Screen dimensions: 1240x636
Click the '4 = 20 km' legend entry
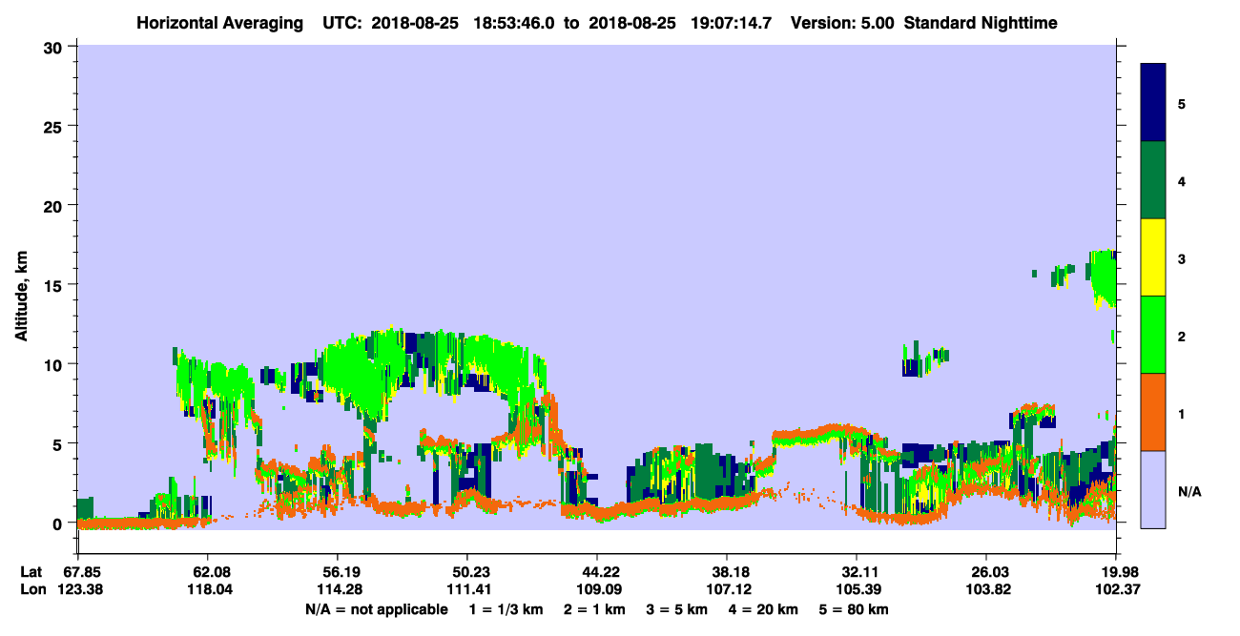point(765,608)
